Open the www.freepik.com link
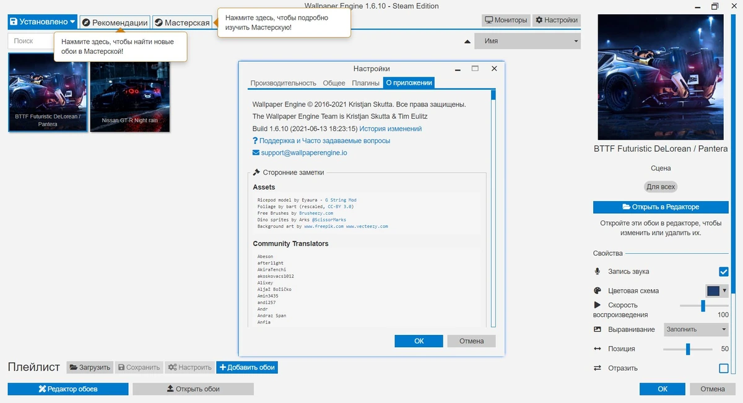This screenshot has width=743, height=403. (x=324, y=227)
